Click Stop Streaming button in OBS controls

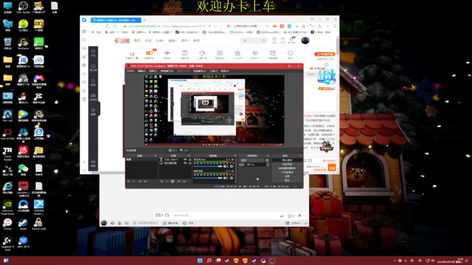coord(287,160)
